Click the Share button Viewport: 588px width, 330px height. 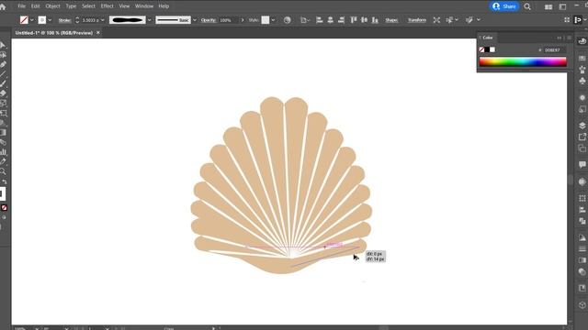click(x=504, y=6)
